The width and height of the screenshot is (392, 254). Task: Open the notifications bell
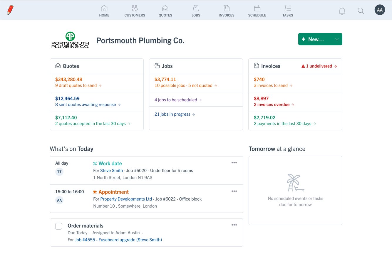tap(342, 11)
